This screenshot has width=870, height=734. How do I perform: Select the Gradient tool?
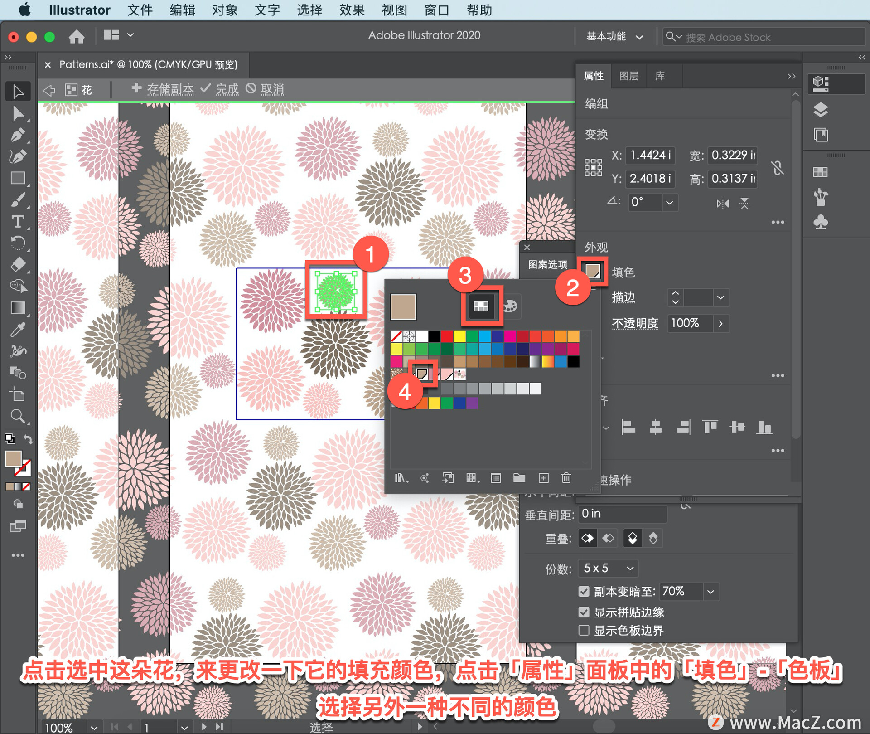pos(18,308)
